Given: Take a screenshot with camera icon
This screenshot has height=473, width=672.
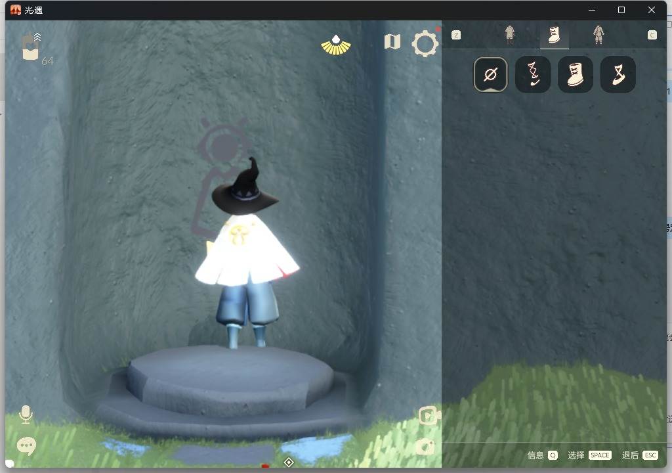Looking at the screenshot, I should (x=425, y=447).
